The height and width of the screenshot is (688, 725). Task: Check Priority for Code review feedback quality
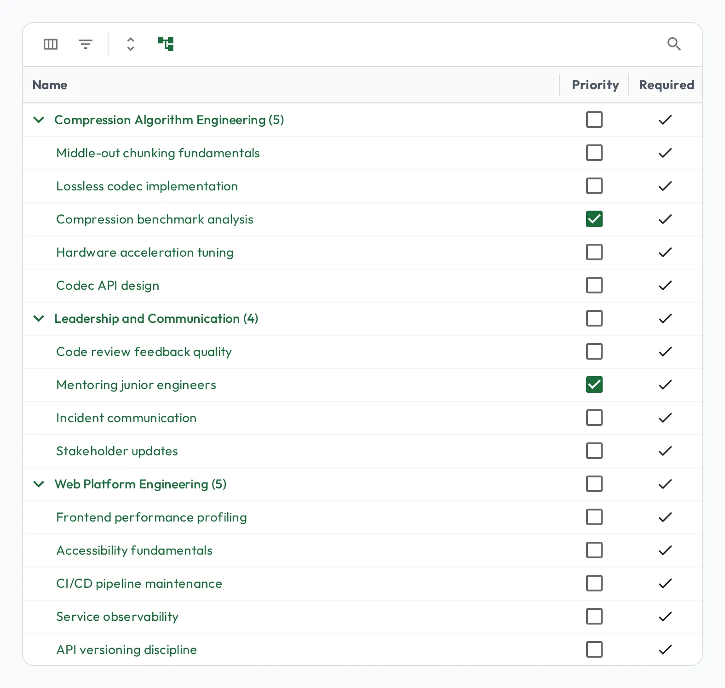point(594,352)
